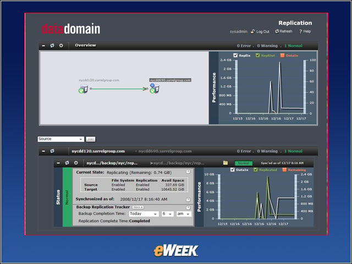This screenshot has width=352, height=264.
Task: Select the nycdd120 source system icon in topology
Action: tap(83, 89)
